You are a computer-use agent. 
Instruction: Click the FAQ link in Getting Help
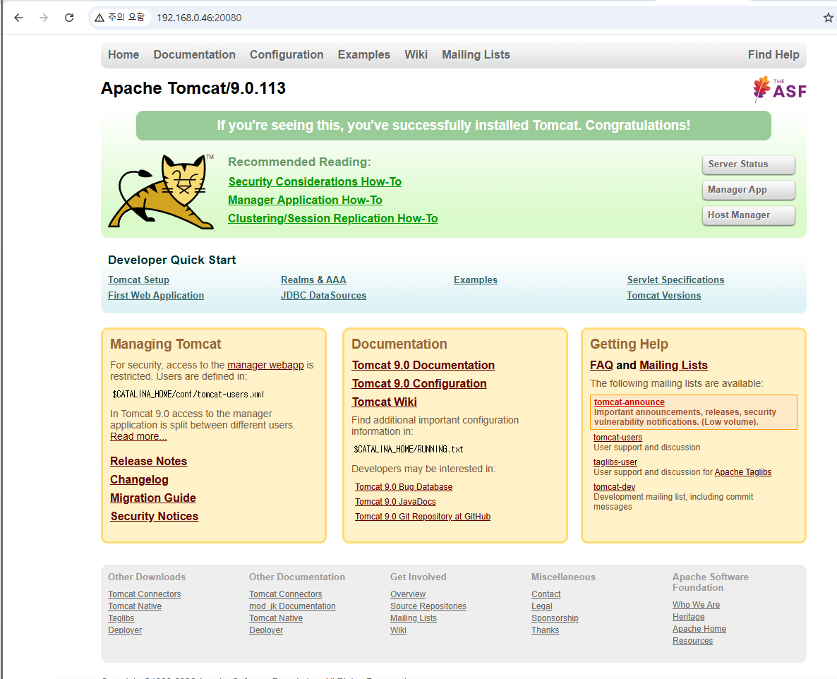(x=601, y=365)
